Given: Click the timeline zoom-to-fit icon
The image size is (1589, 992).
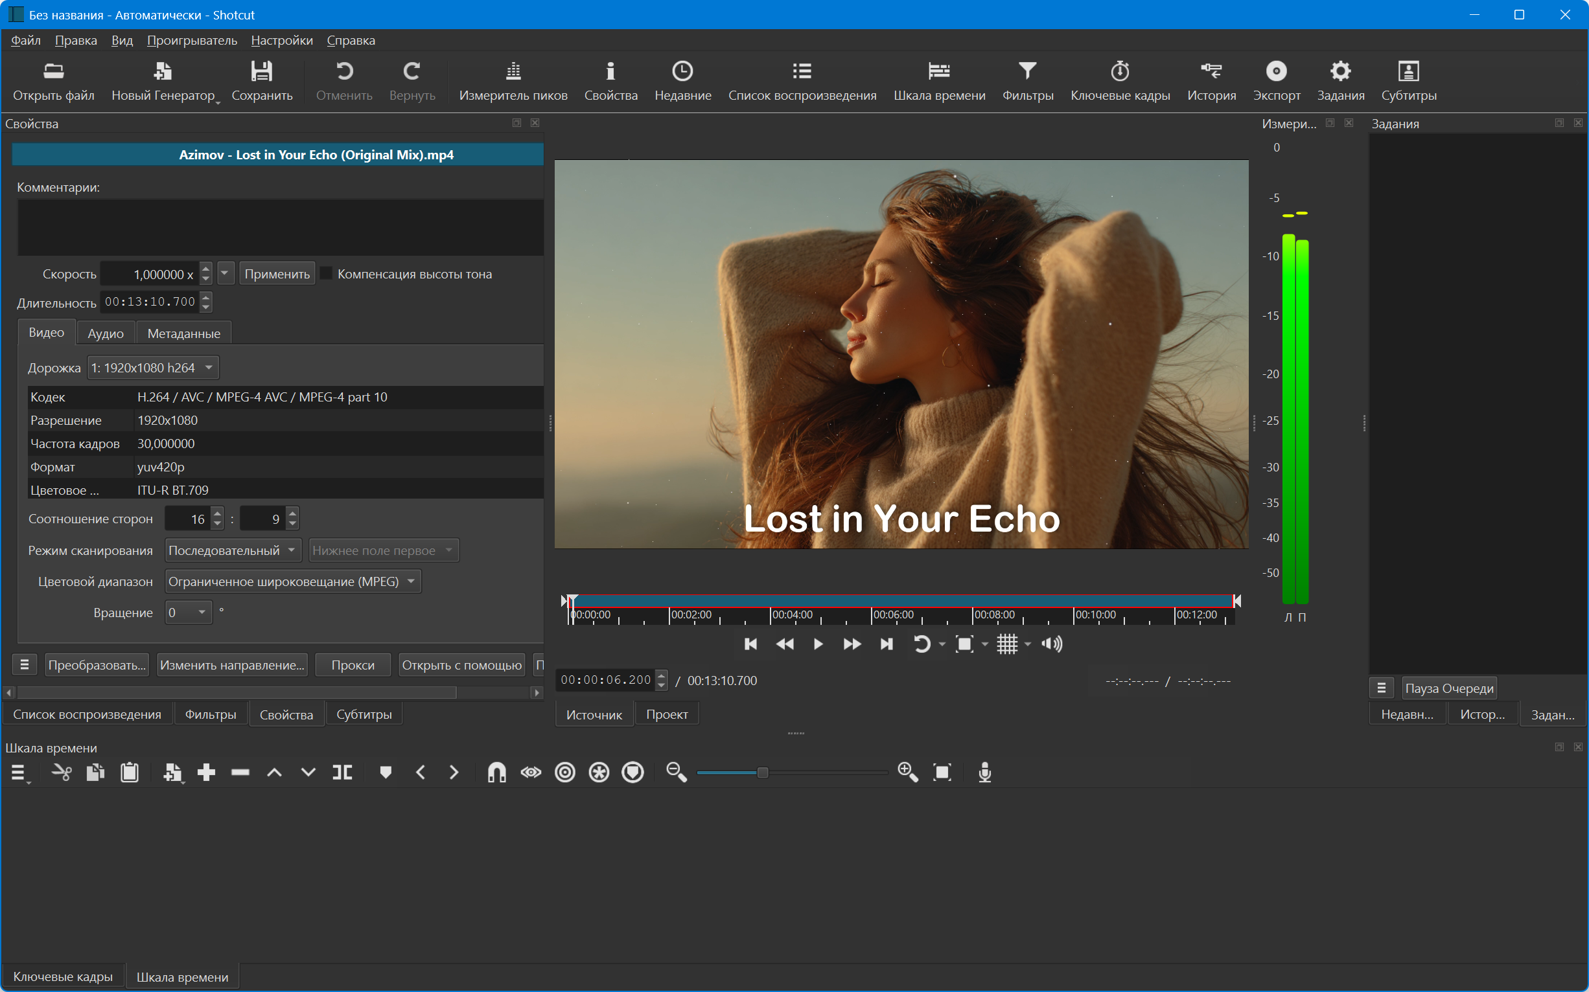Looking at the screenshot, I should click(942, 772).
